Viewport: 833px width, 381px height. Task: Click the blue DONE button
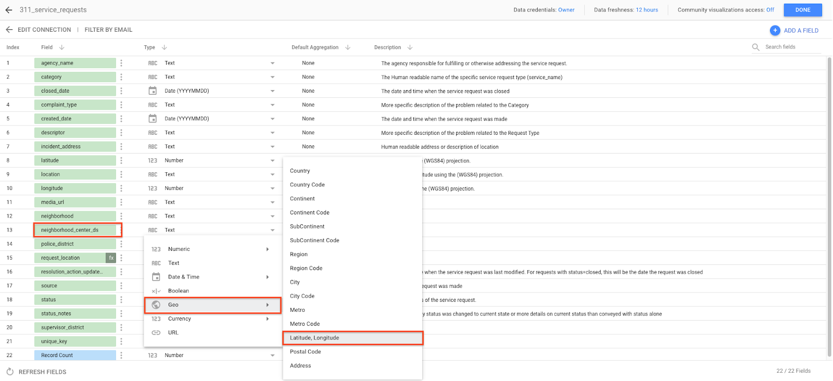802,10
